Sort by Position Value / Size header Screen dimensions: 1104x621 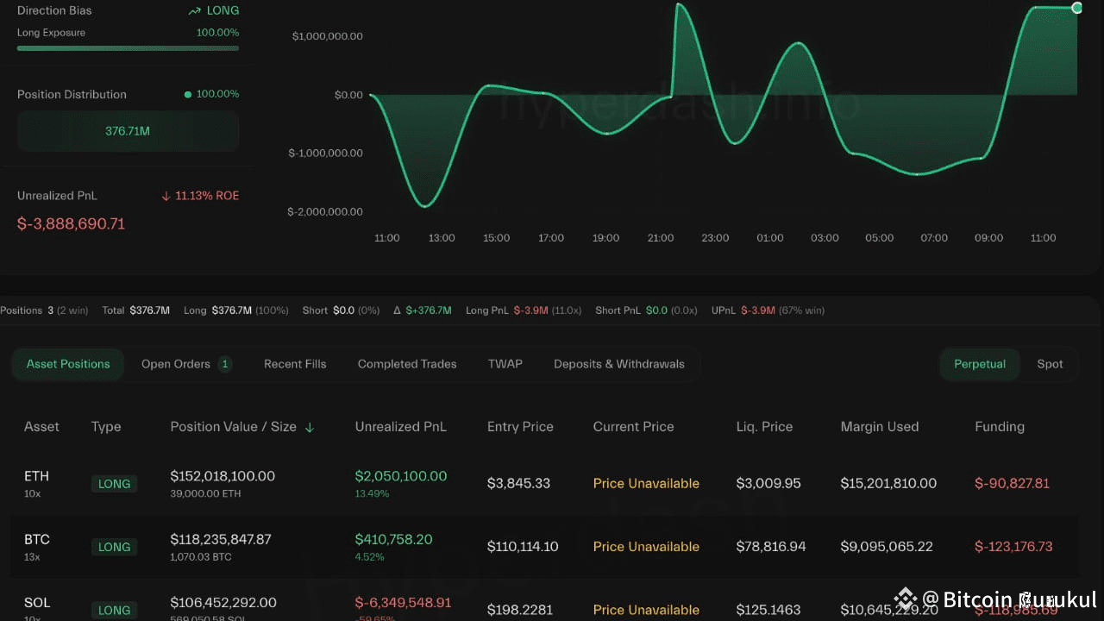tap(233, 427)
